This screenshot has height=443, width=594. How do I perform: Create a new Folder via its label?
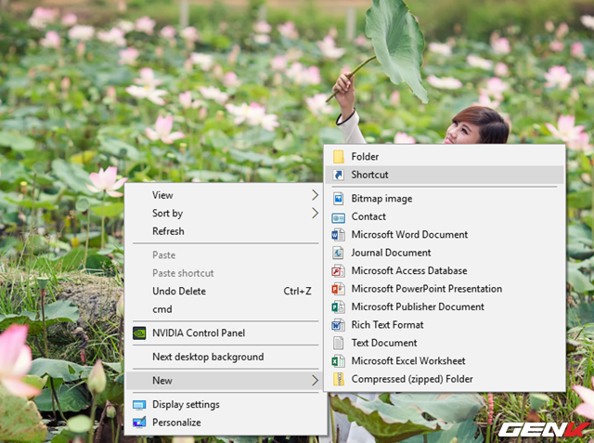pos(365,157)
